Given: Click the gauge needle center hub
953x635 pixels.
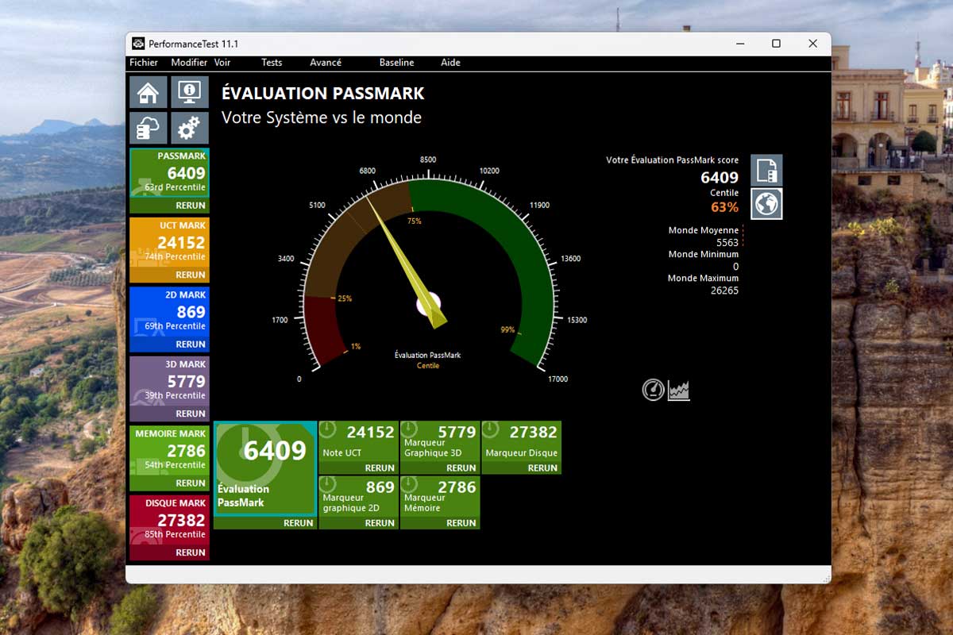Looking at the screenshot, I should [429, 303].
